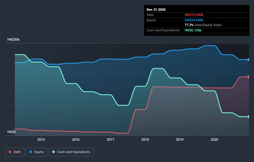Click the 2020 x-axis label
254x162 pixels.
[214, 140]
